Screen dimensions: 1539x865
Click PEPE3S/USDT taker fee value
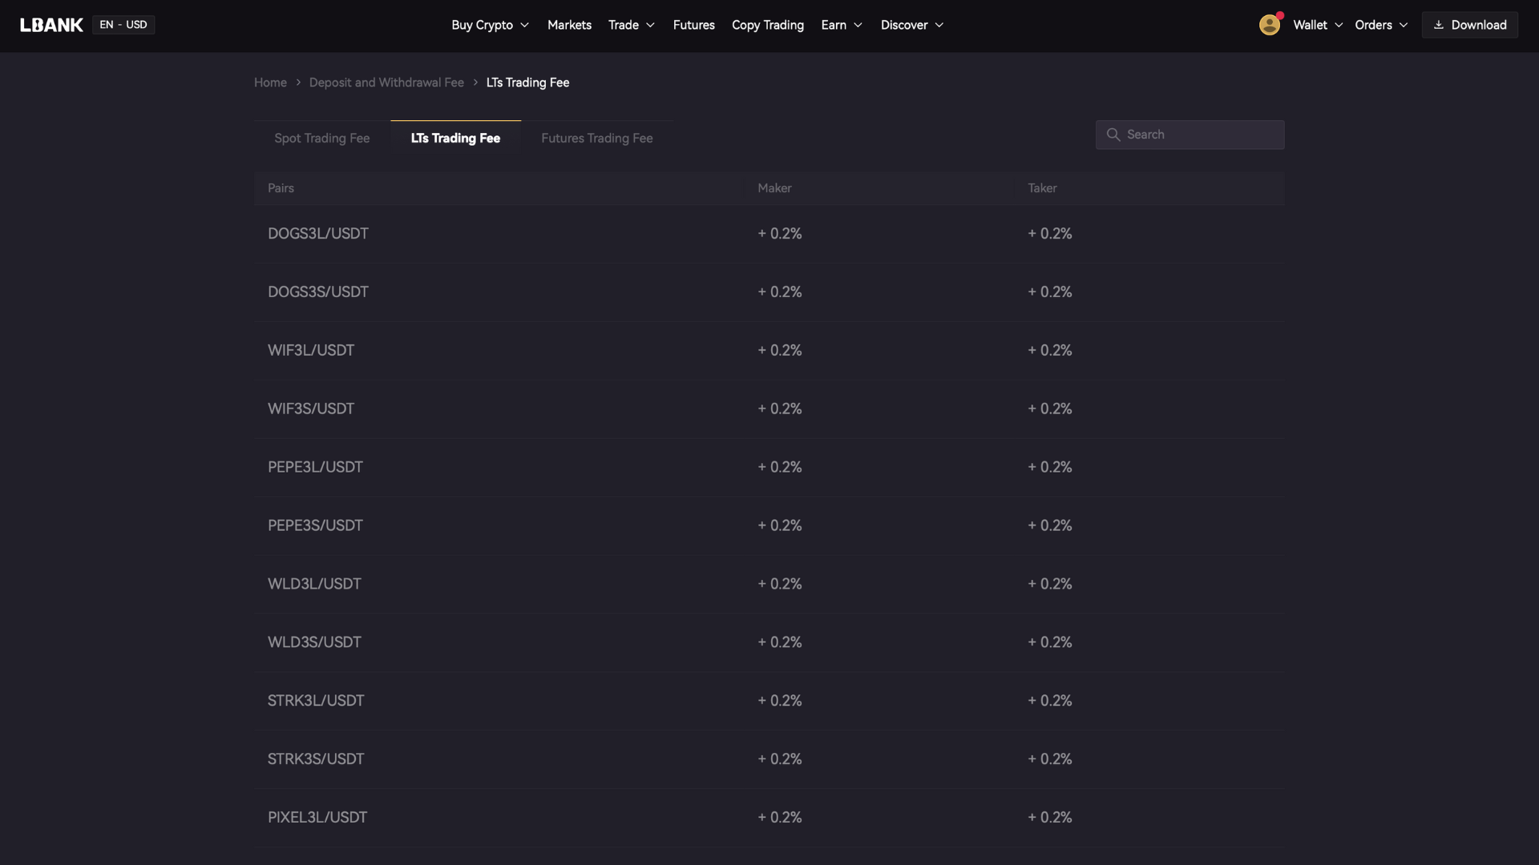tap(1050, 525)
